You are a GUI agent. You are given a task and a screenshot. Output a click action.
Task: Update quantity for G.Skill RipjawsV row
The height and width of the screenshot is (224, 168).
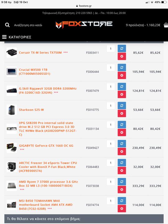click(122, 86)
